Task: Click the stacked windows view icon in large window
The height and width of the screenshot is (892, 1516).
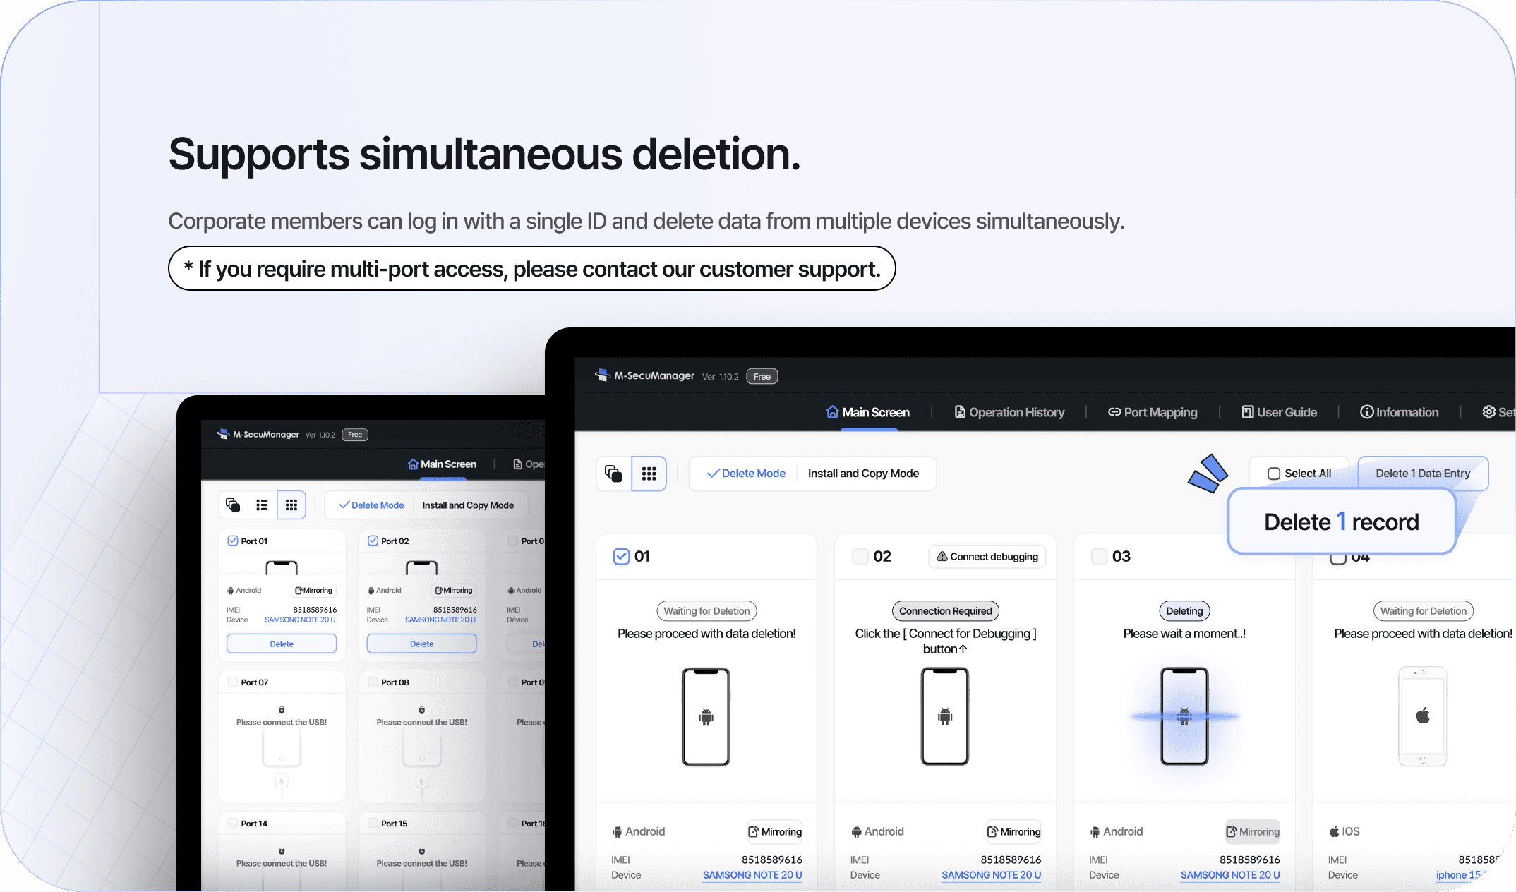Action: click(613, 474)
